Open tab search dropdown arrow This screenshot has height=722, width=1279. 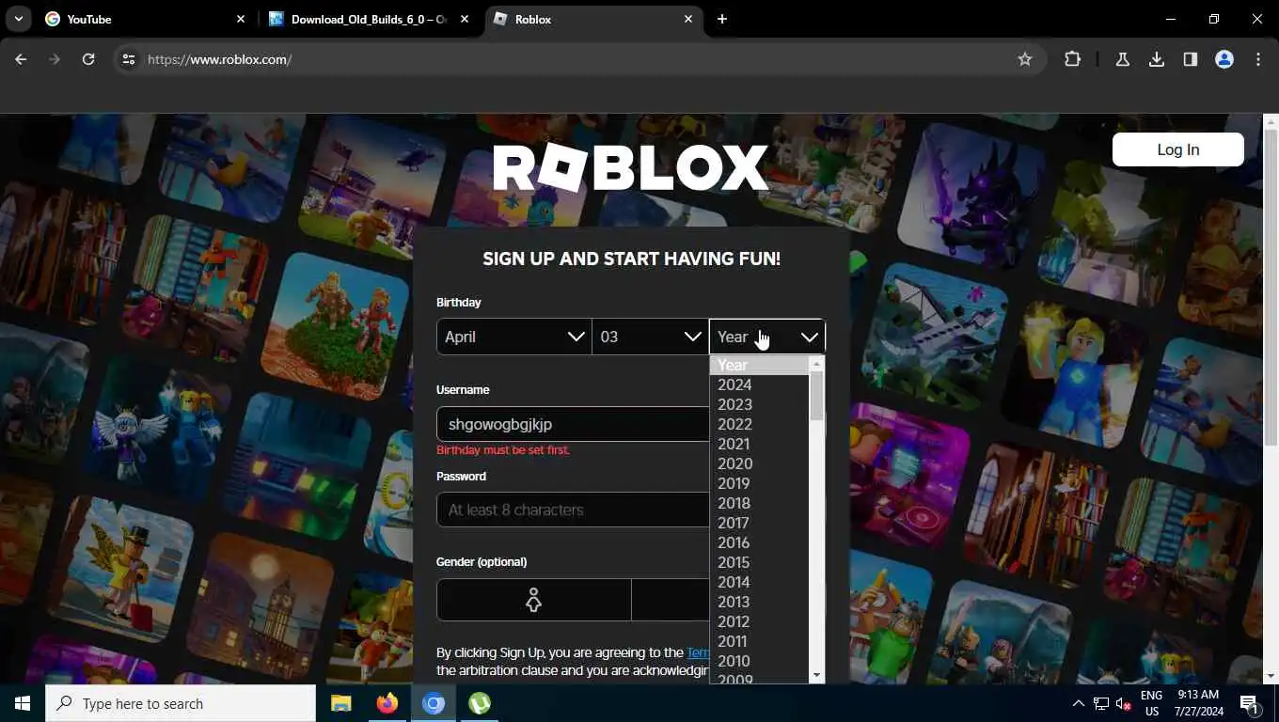pyautogui.click(x=18, y=19)
